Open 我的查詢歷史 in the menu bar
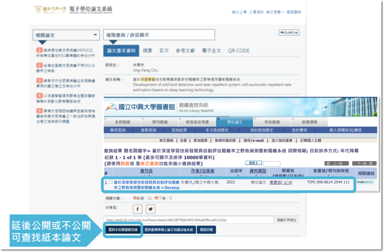 (x=262, y=130)
